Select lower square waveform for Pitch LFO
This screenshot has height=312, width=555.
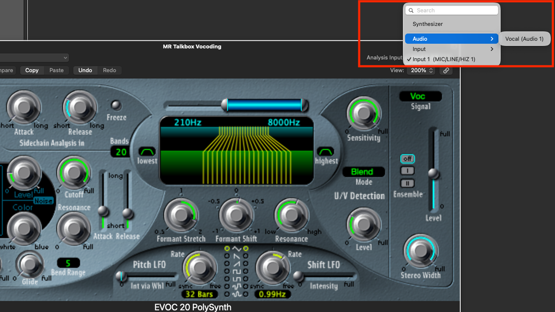(x=227, y=279)
